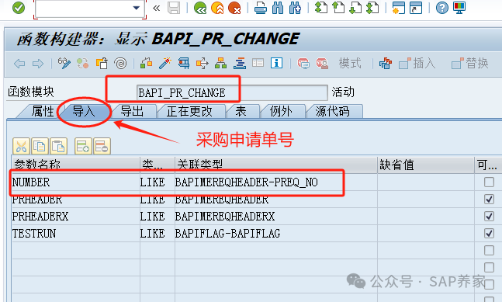Click the BAPIMEREQHEADER-PREQ_NO cell
Screen dimensions: 502x302
pyautogui.click(x=276, y=182)
